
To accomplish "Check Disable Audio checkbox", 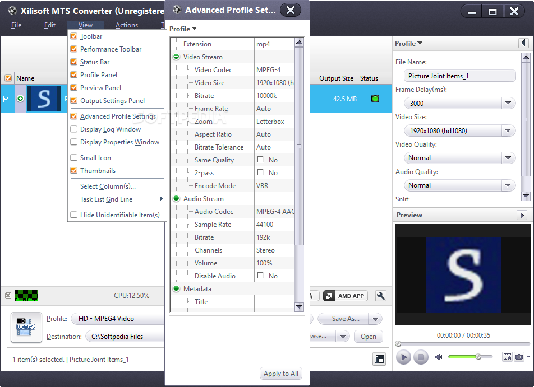I will (x=260, y=275).
